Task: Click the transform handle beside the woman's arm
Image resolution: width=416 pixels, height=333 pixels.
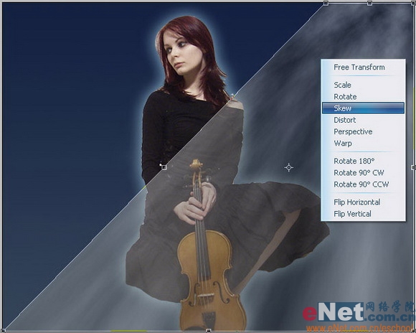Action: pos(164,167)
